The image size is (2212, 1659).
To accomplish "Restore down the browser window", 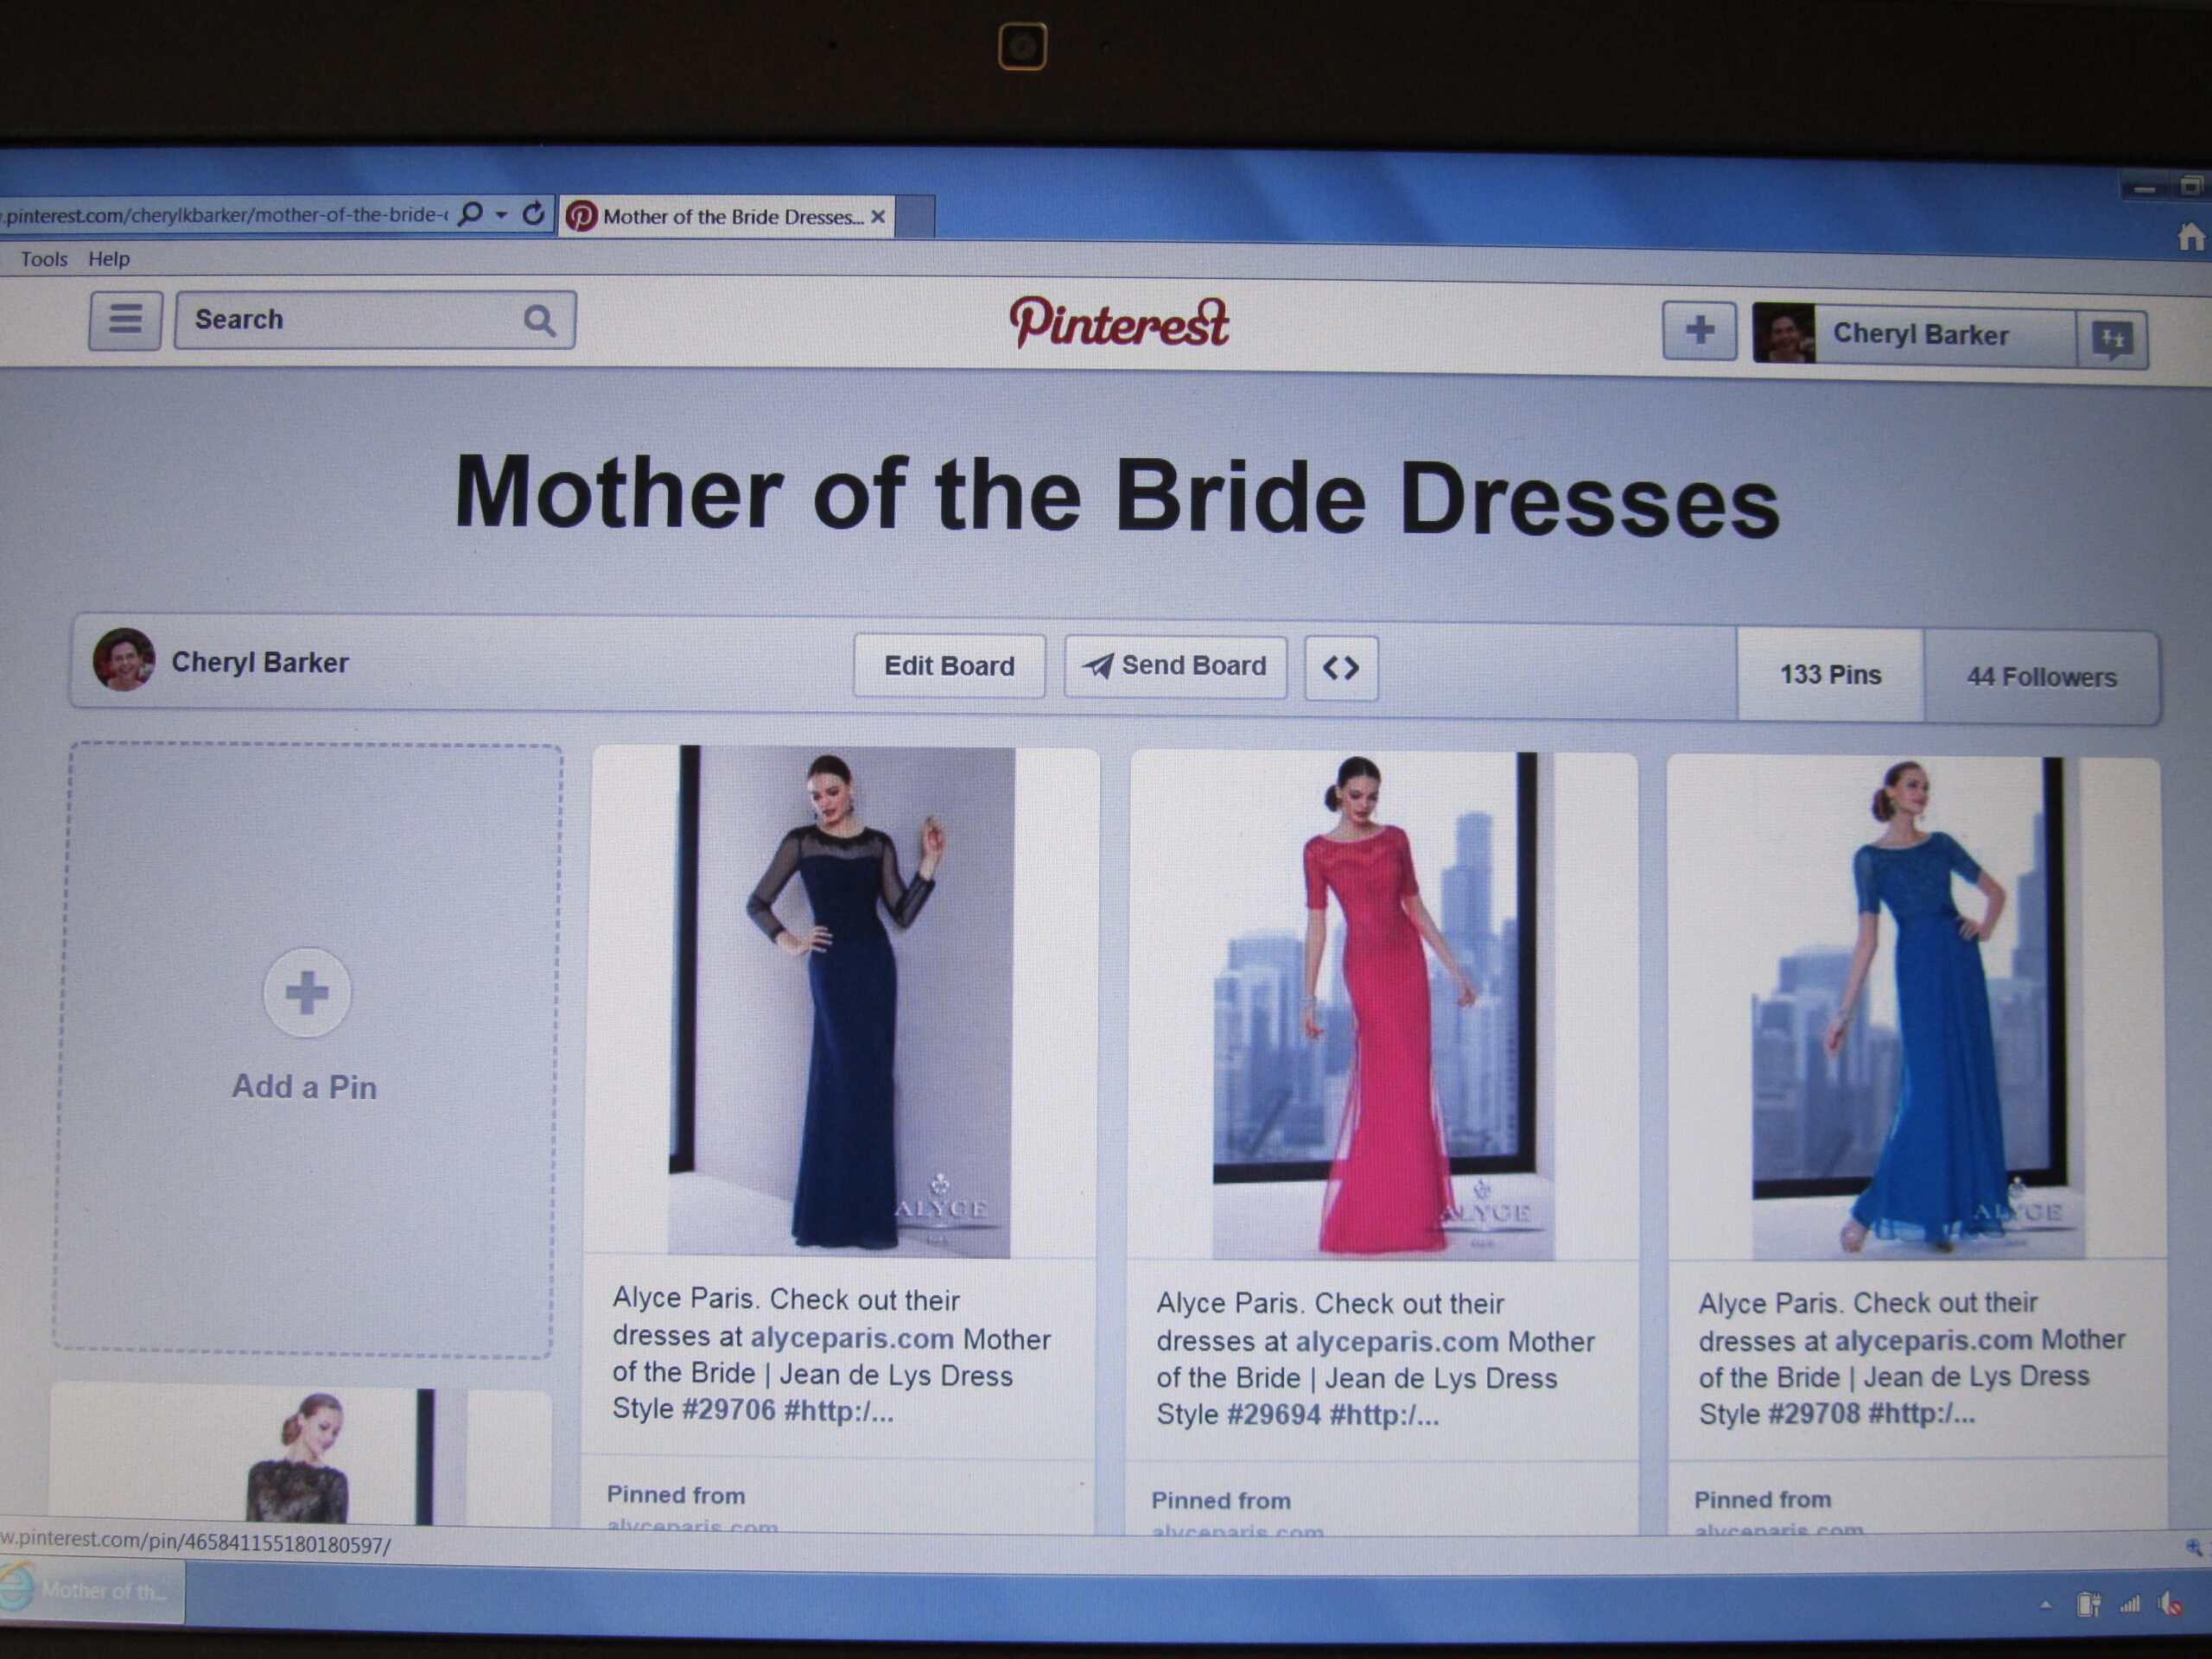I will 2191,186.
